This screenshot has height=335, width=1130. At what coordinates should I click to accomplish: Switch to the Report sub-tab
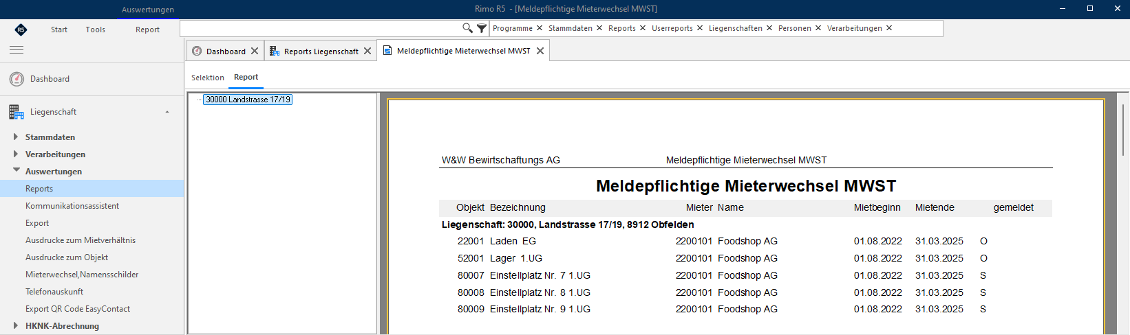[246, 77]
